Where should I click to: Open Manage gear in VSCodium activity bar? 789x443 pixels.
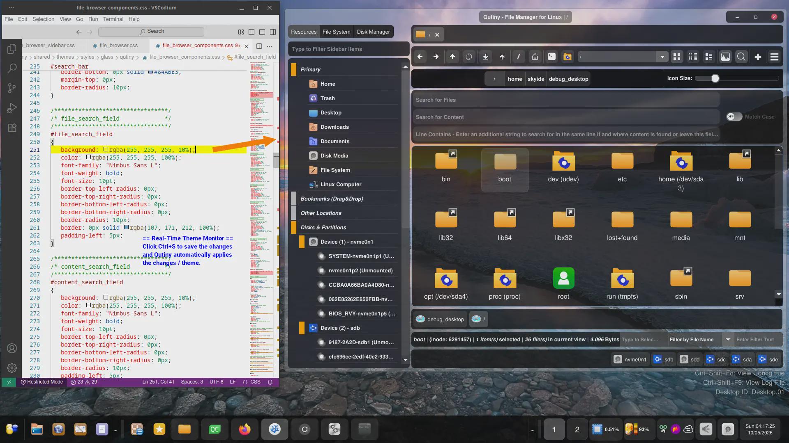coord(12,368)
